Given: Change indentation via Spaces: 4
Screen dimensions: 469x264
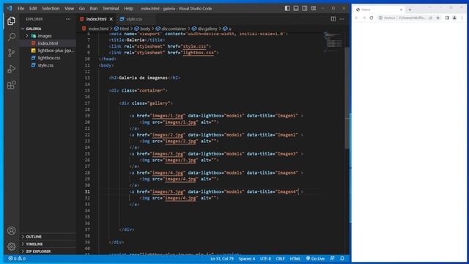Looking at the screenshot, I should pyautogui.click(x=247, y=258).
